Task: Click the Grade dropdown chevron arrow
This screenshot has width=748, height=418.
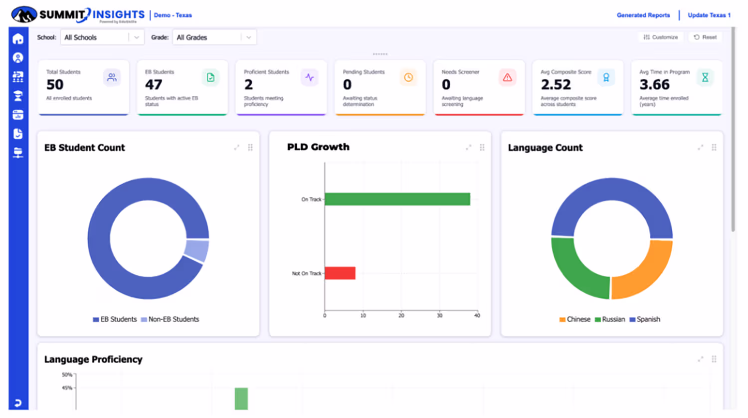Action: [x=249, y=37]
